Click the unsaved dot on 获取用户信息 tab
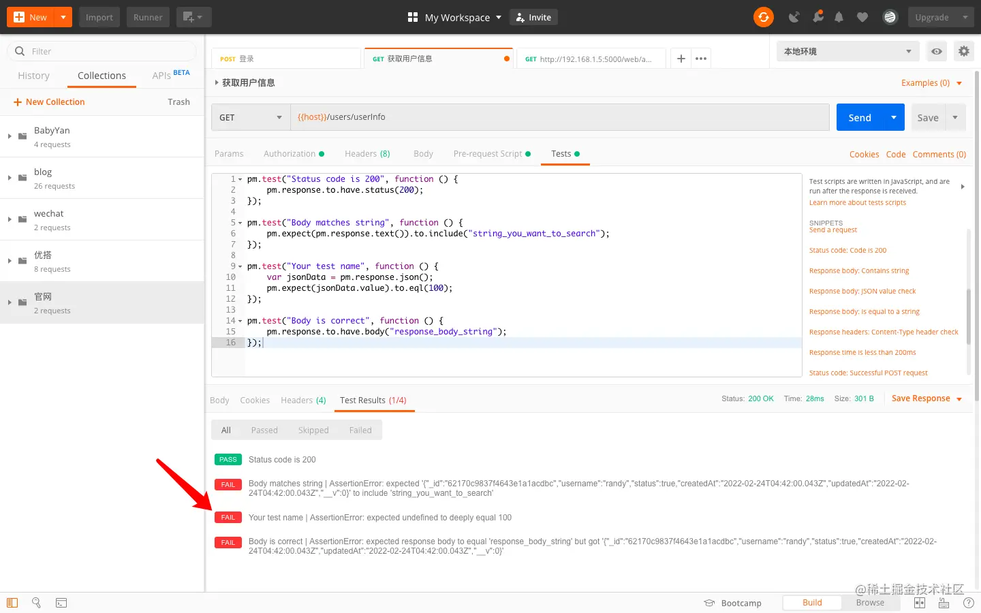 coord(507,59)
